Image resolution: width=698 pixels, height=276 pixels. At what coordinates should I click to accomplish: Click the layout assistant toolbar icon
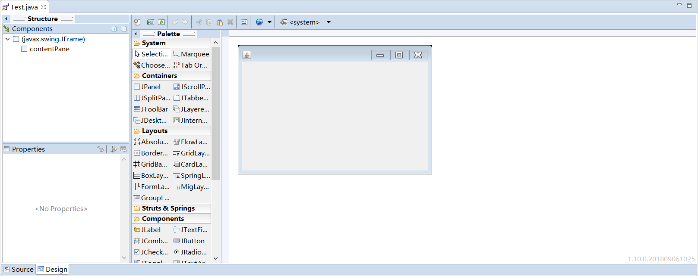tap(244, 22)
